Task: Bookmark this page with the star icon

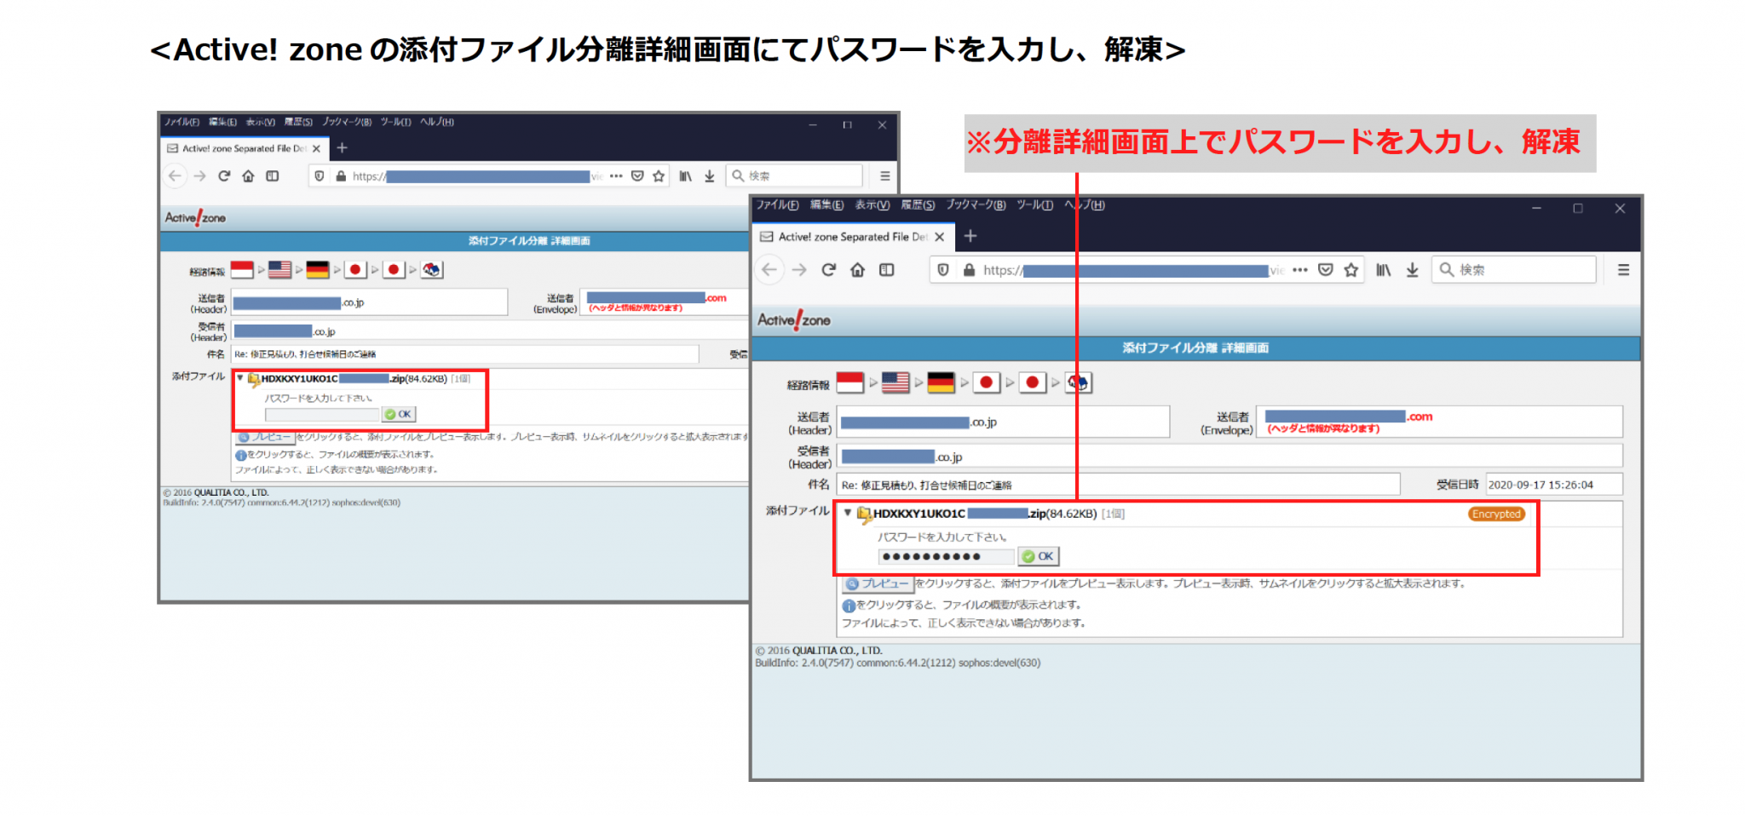Action: pyautogui.click(x=1351, y=270)
